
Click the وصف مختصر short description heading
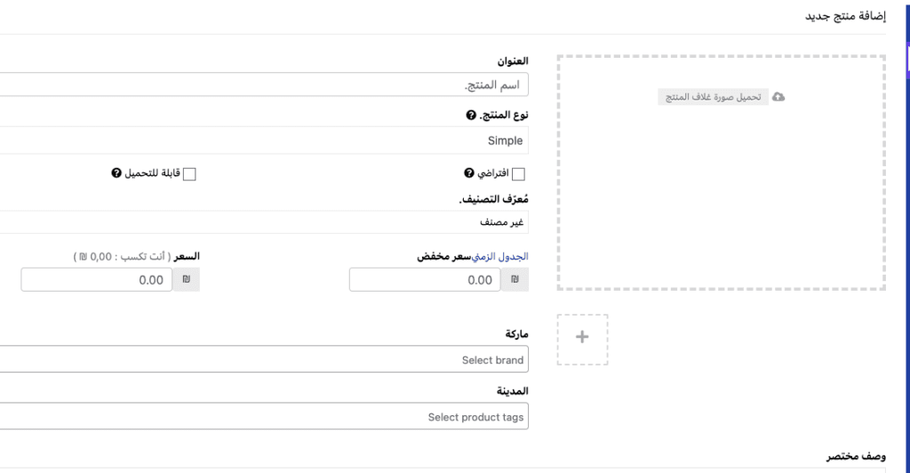tap(856, 456)
